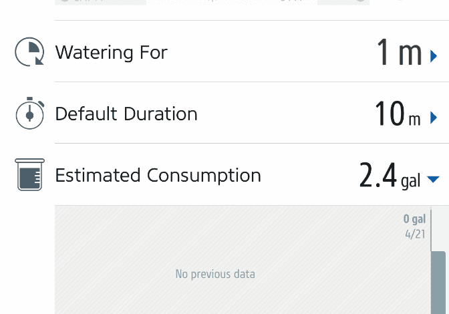The width and height of the screenshot is (449, 314).
Task: Tap the gray left control at top edge
Action: tap(100, 2)
